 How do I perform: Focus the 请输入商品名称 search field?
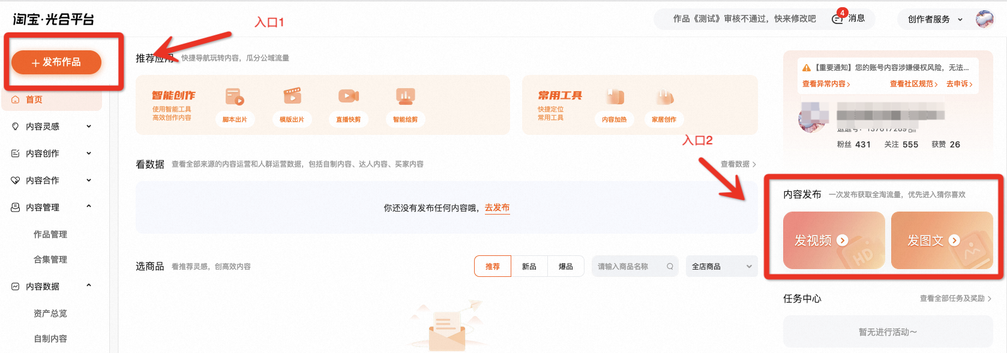[x=635, y=266]
